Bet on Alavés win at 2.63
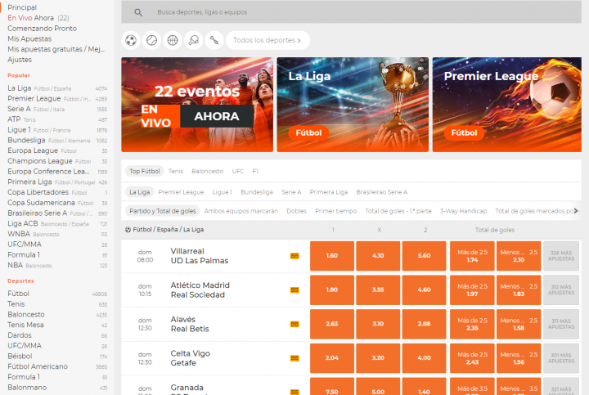Screen dimensions: 589x395 pos(332,324)
